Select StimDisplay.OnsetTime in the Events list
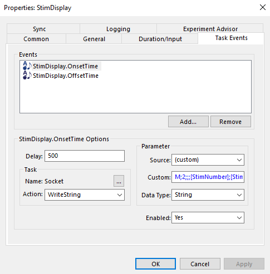Image resolution: width=270 pixels, height=274 pixels. (x=65, y=66)
